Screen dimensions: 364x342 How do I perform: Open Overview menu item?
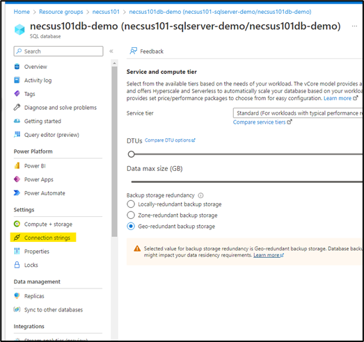35,67
